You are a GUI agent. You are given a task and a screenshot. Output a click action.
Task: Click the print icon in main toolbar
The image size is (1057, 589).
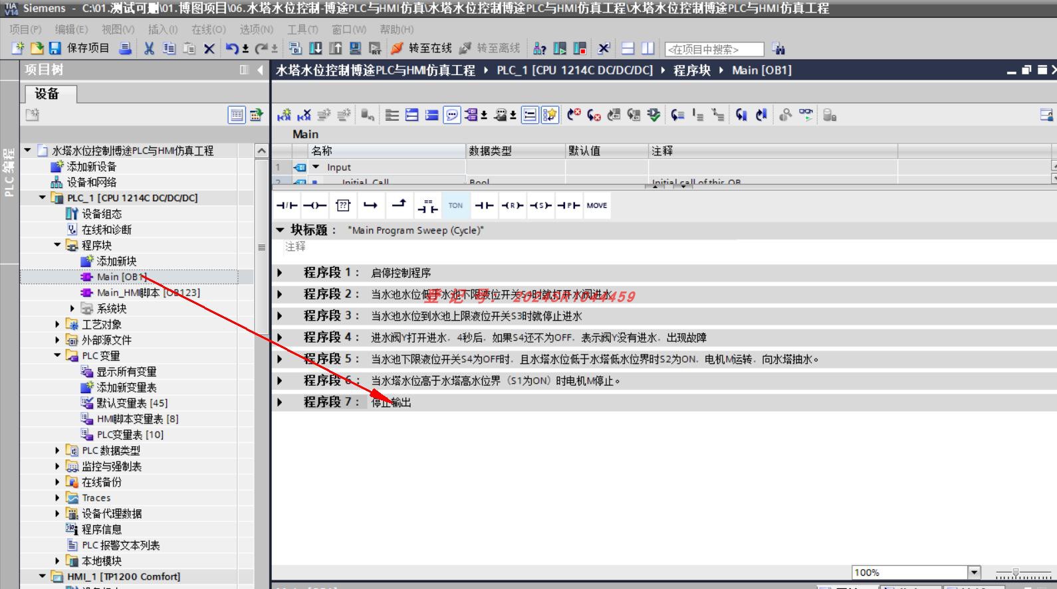click(x=125, y=48)
